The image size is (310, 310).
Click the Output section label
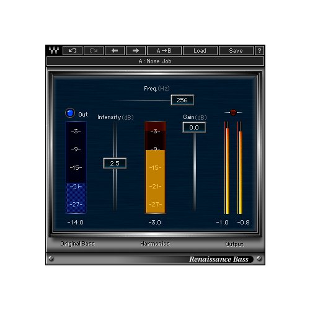(x=234, y=244)
